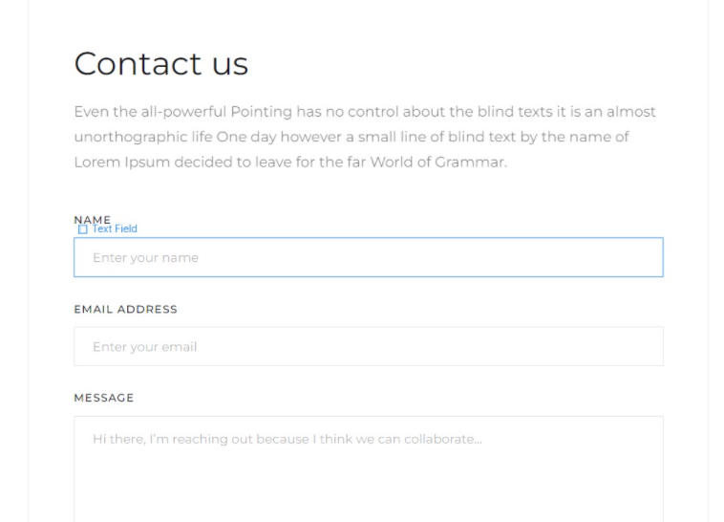Click the small square Text Field icon
724x522 pixels.
point(83,229)
